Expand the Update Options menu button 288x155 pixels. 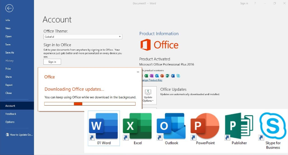pyautogui.click(x=148, y=96)
